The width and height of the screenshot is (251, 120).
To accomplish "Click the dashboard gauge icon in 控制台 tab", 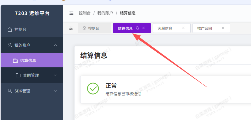I will [x=85, y=28].
